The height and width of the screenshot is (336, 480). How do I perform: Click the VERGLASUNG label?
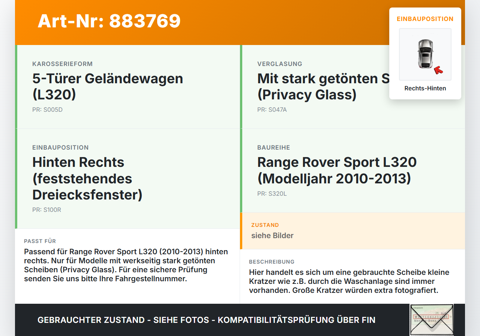280,64
